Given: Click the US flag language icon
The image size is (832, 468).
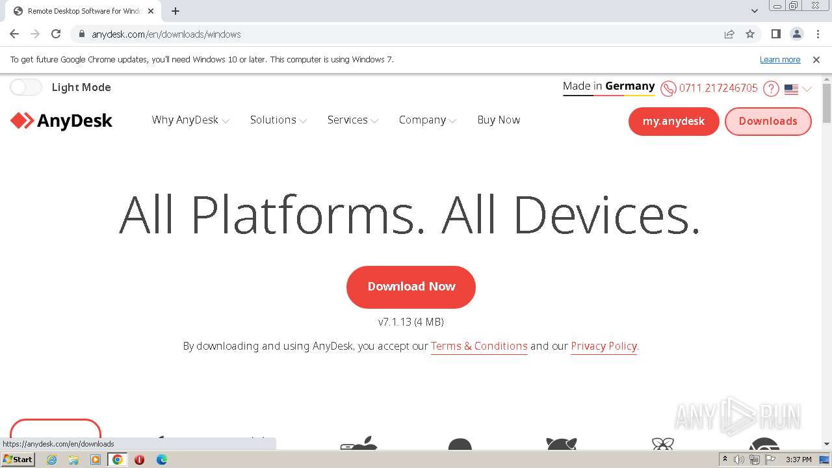Looking at the screenshot, I should (x=791, y=89).
